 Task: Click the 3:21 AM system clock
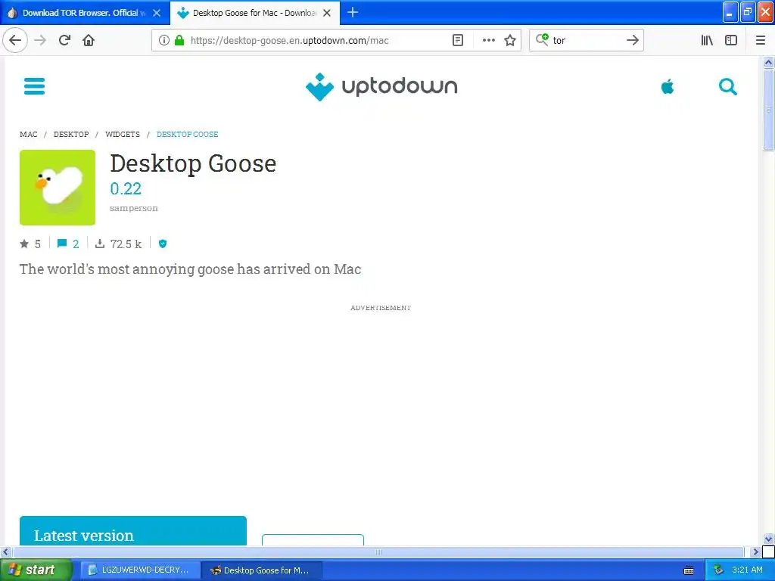747,570
